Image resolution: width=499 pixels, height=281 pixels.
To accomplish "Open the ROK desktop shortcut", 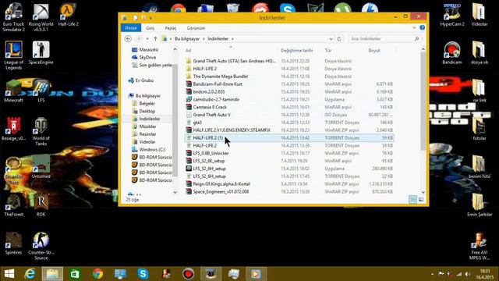I will [x=41, y=205].
